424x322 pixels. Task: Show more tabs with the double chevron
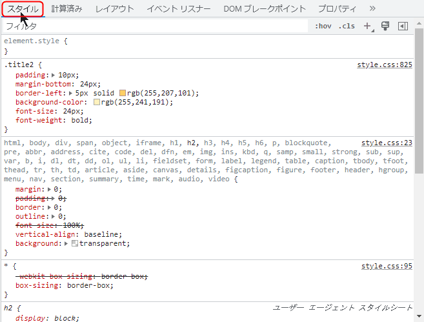point(372,8)
